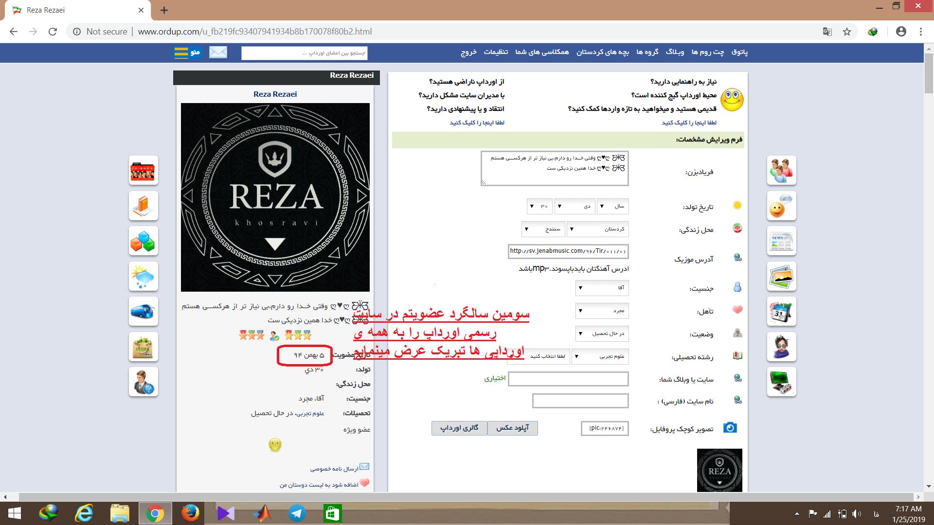Open the sunglasses avatar icon in the sidebar
Screen dimensions: 934x525
click(x=782, y=347)
